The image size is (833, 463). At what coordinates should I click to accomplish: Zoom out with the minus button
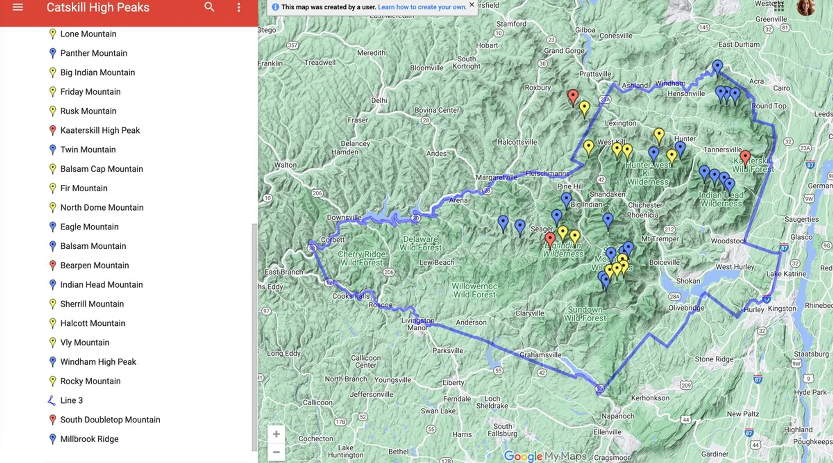point(276,452)
